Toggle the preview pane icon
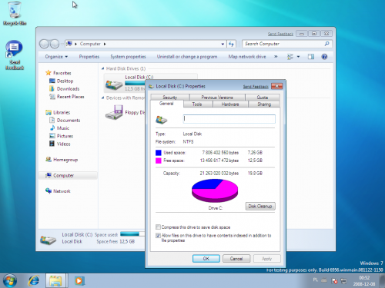 pos(311,57)
